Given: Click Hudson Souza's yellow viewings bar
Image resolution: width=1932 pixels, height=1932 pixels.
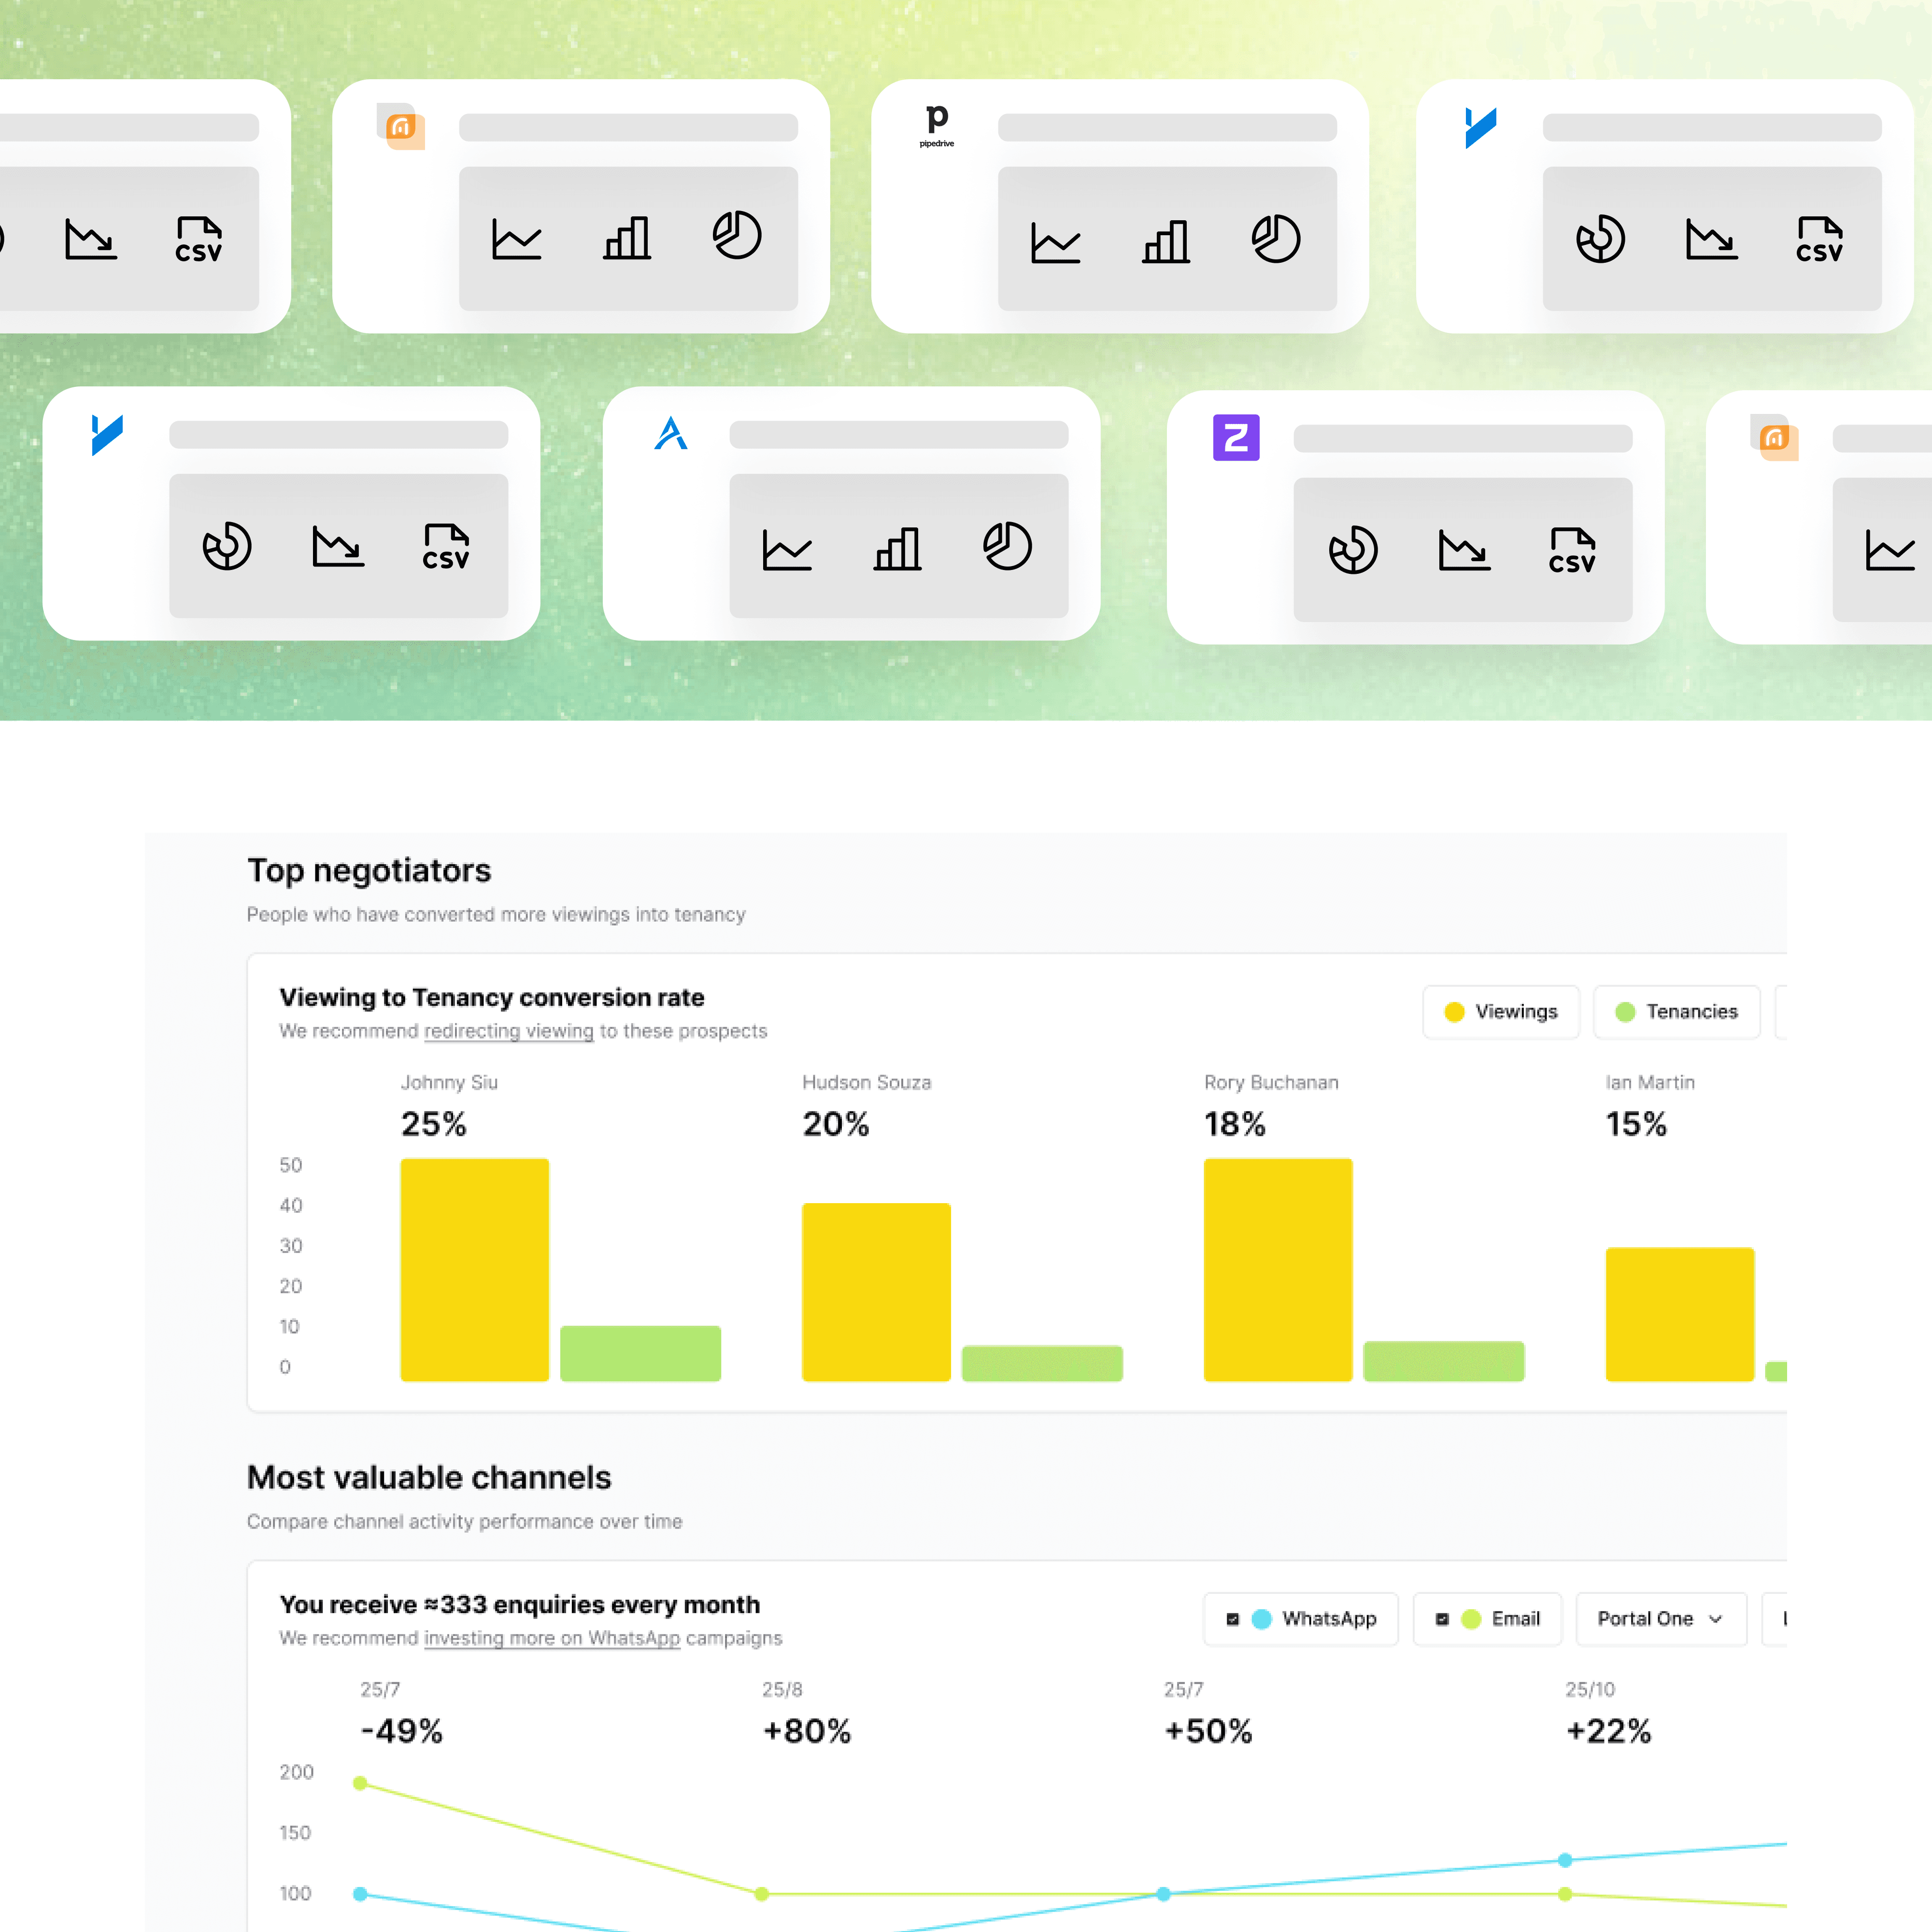Looking at the screenshot, I should [877, 1292].
